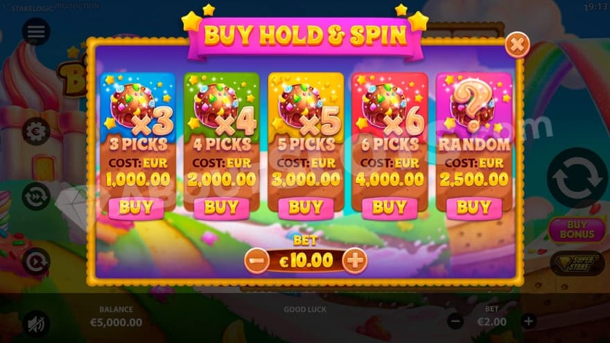Viewport: 610px width, 343px height.
Task: Toggle the Super Stake diamond button
Action: [x=577, y=263]
